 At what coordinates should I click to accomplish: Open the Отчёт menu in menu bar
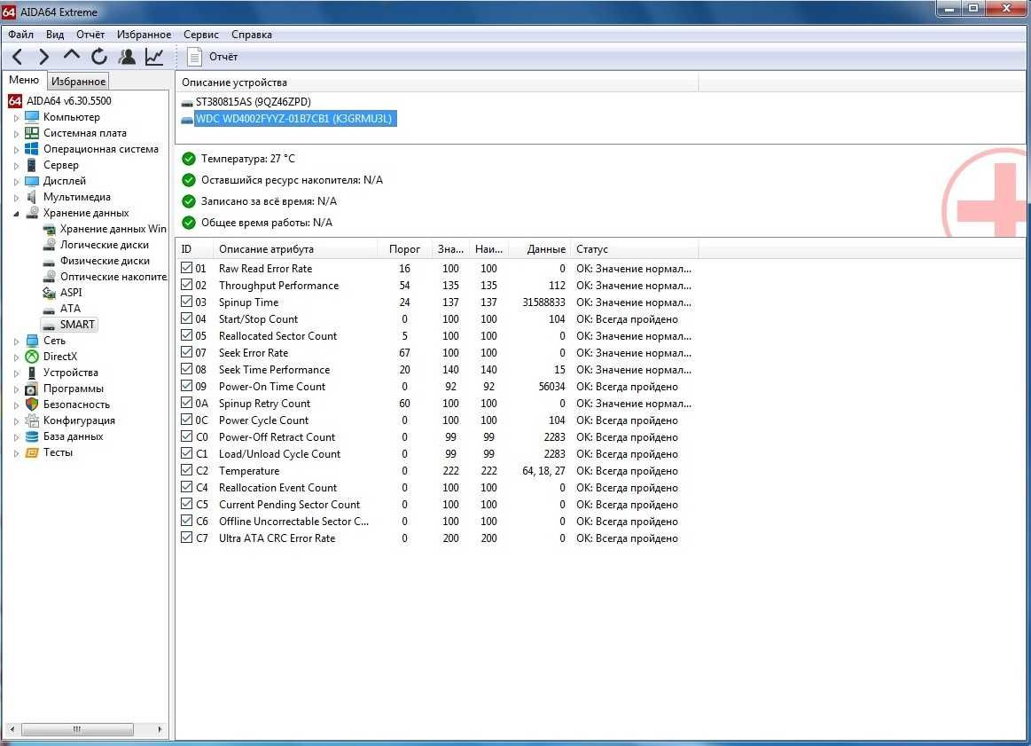pos(90,35)
